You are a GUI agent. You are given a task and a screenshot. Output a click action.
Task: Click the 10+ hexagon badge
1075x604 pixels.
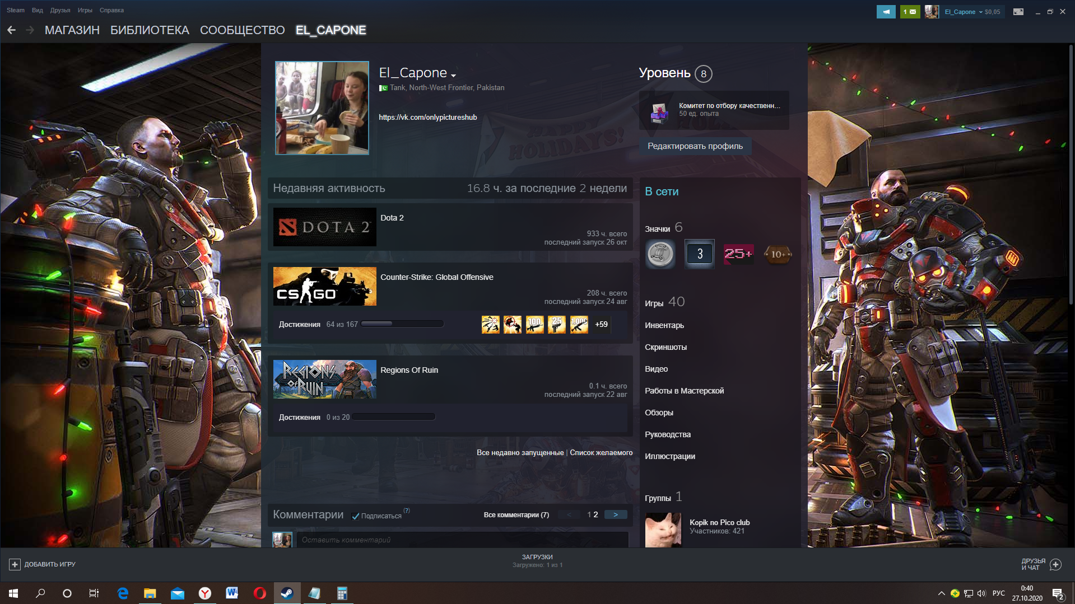click(778, 254)
